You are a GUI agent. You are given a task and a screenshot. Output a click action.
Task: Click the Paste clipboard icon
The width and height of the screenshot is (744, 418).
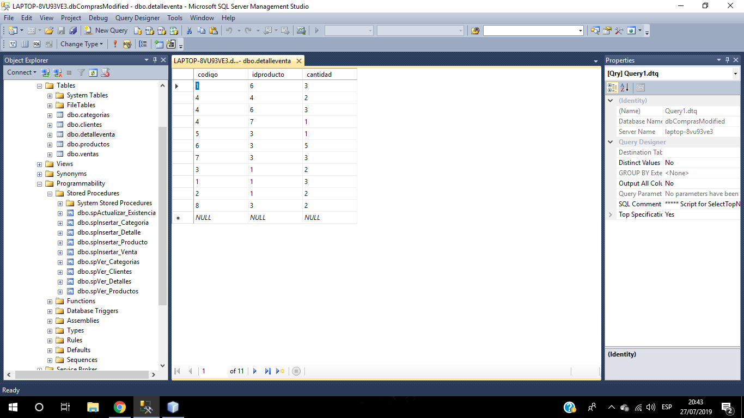pyautogui.click(x=214, y=30)
